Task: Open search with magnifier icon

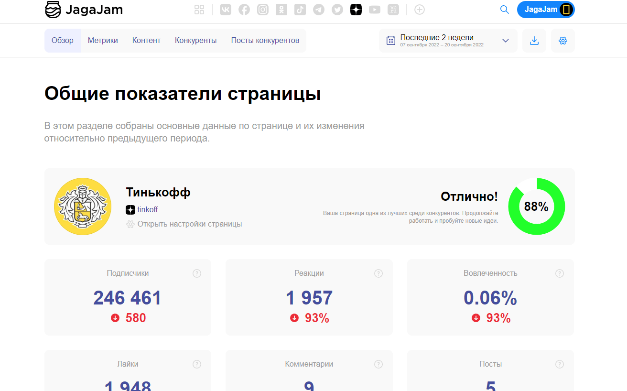Action: 505,10
